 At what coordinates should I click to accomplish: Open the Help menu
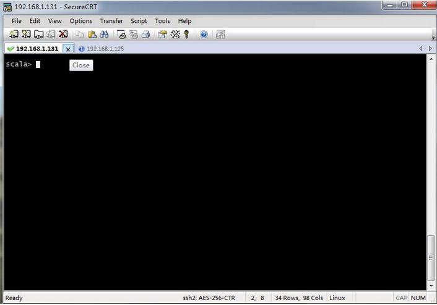coord(184,21)
